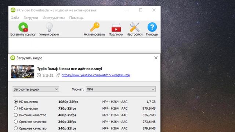This screenshot has width=235, height=132.
Task: Expand the Загрузить видео action dropdown
Action: pyautogui.click(x=36, y=89)
